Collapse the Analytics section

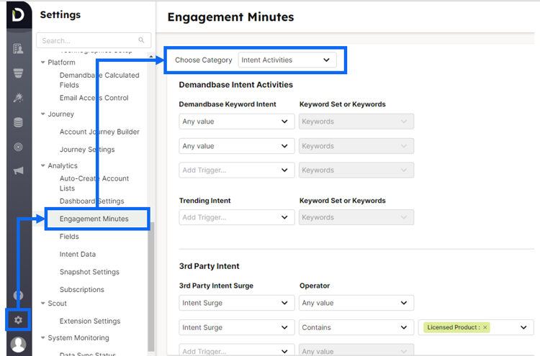point(43,165)
